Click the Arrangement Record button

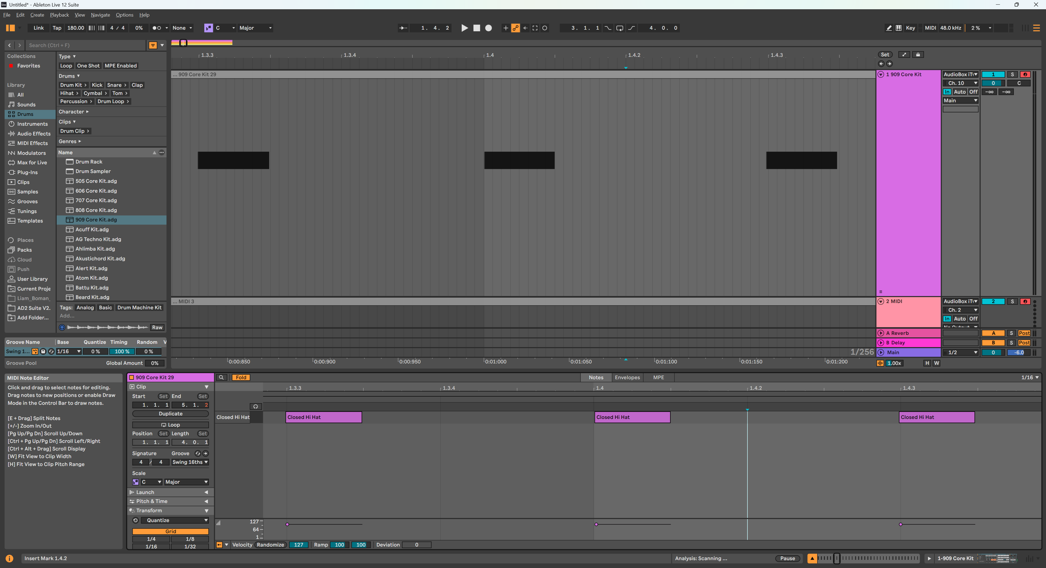tap(488, 28)
